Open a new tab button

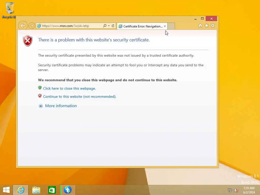(x=171, y=26)
